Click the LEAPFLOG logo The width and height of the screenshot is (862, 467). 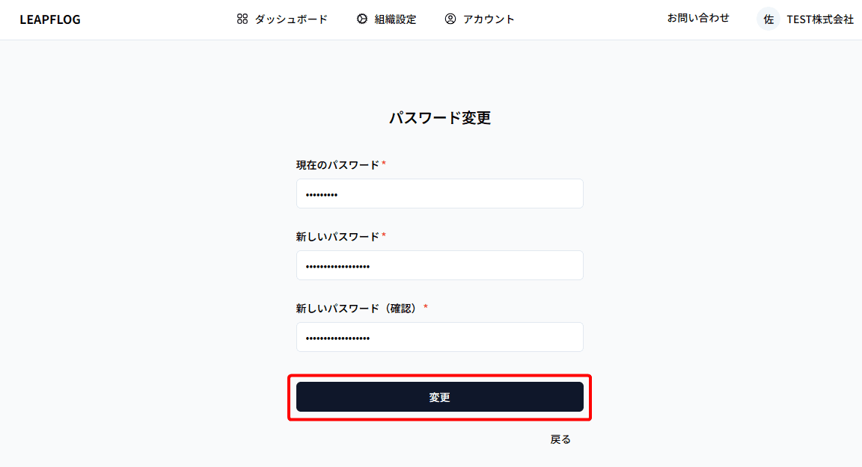coord(49,19)
